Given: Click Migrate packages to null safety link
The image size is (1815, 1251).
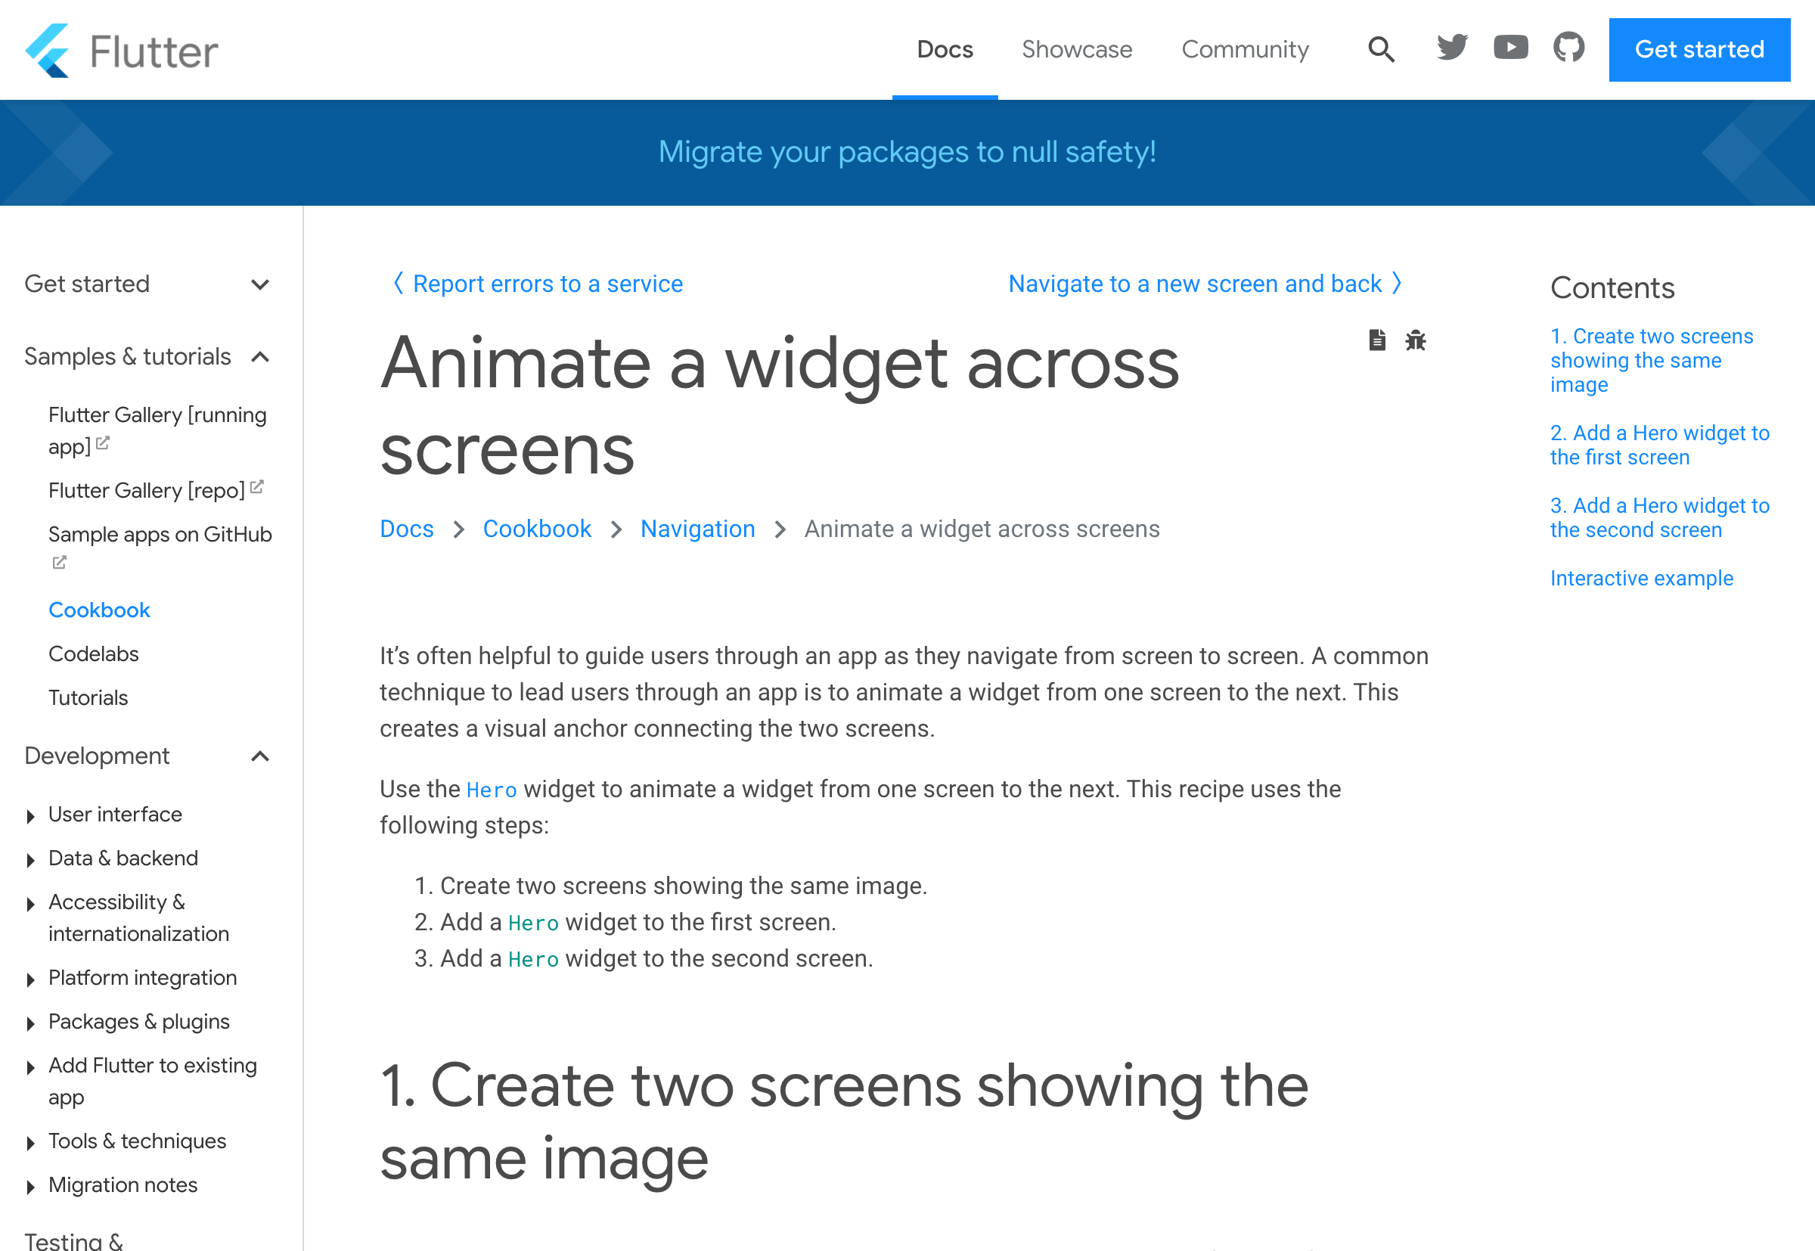Looking at the screenshot, I should (906, 152).
